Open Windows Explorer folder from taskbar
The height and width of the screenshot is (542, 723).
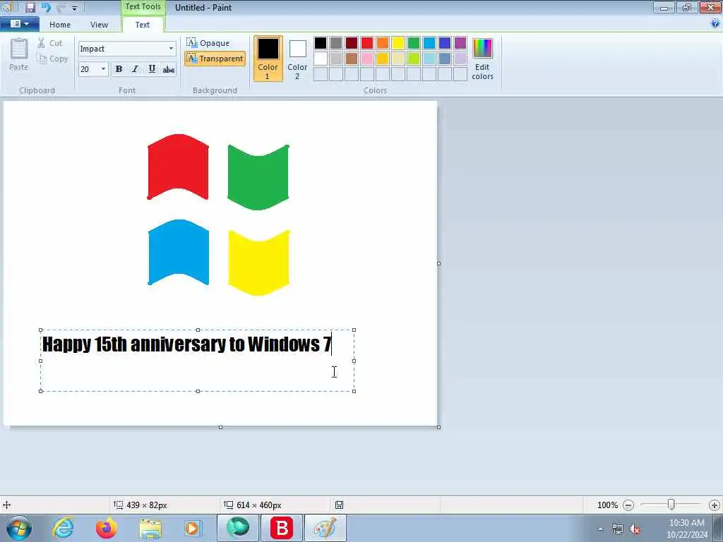(x=150, y=529)
